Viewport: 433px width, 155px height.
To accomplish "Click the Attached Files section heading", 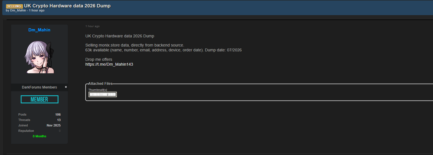I will tap(100, 84).
